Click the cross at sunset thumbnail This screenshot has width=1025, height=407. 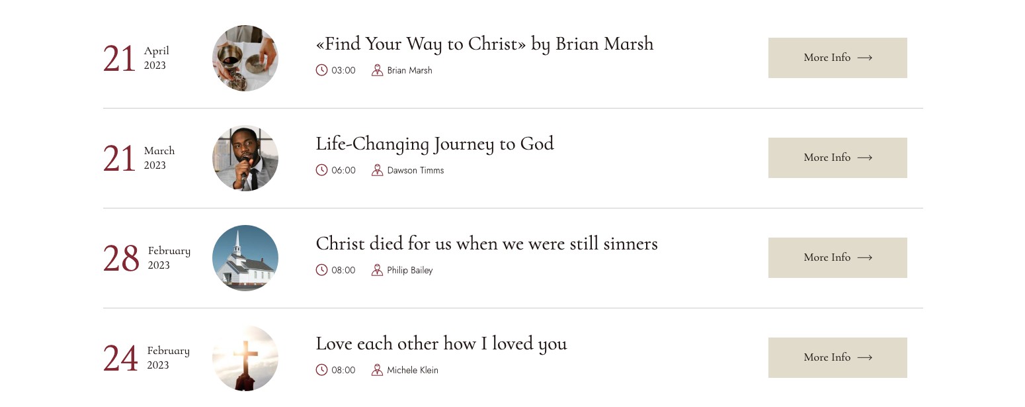click(x=245, y=358)
